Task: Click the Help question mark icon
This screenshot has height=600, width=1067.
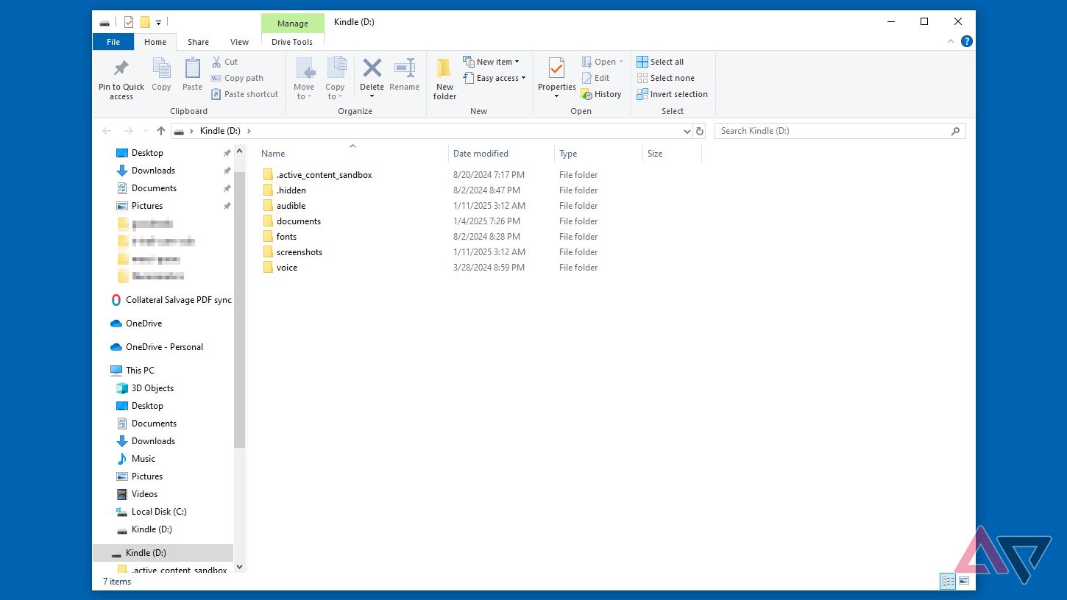Action: point(967,41)
